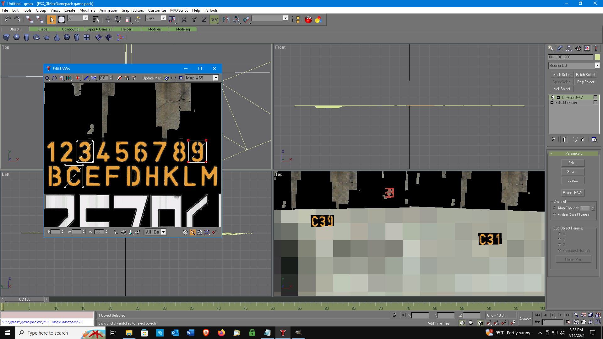Open the Modifier List dropdown
This screenshot has height=339, width=603.
click(574, 66)
